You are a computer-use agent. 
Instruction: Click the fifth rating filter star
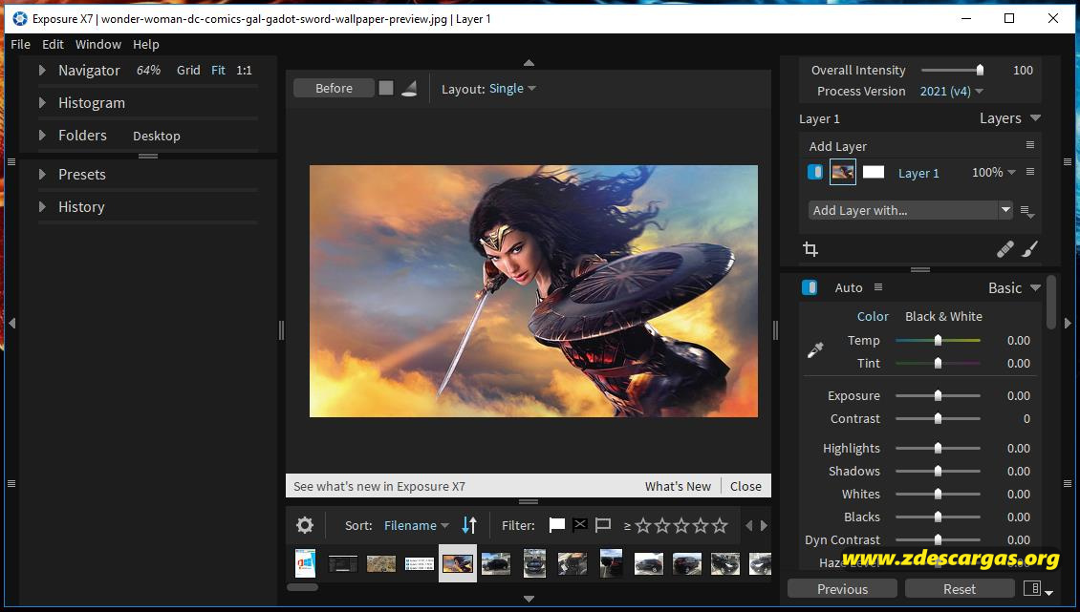pyautogui.click(x=720, y=525)
